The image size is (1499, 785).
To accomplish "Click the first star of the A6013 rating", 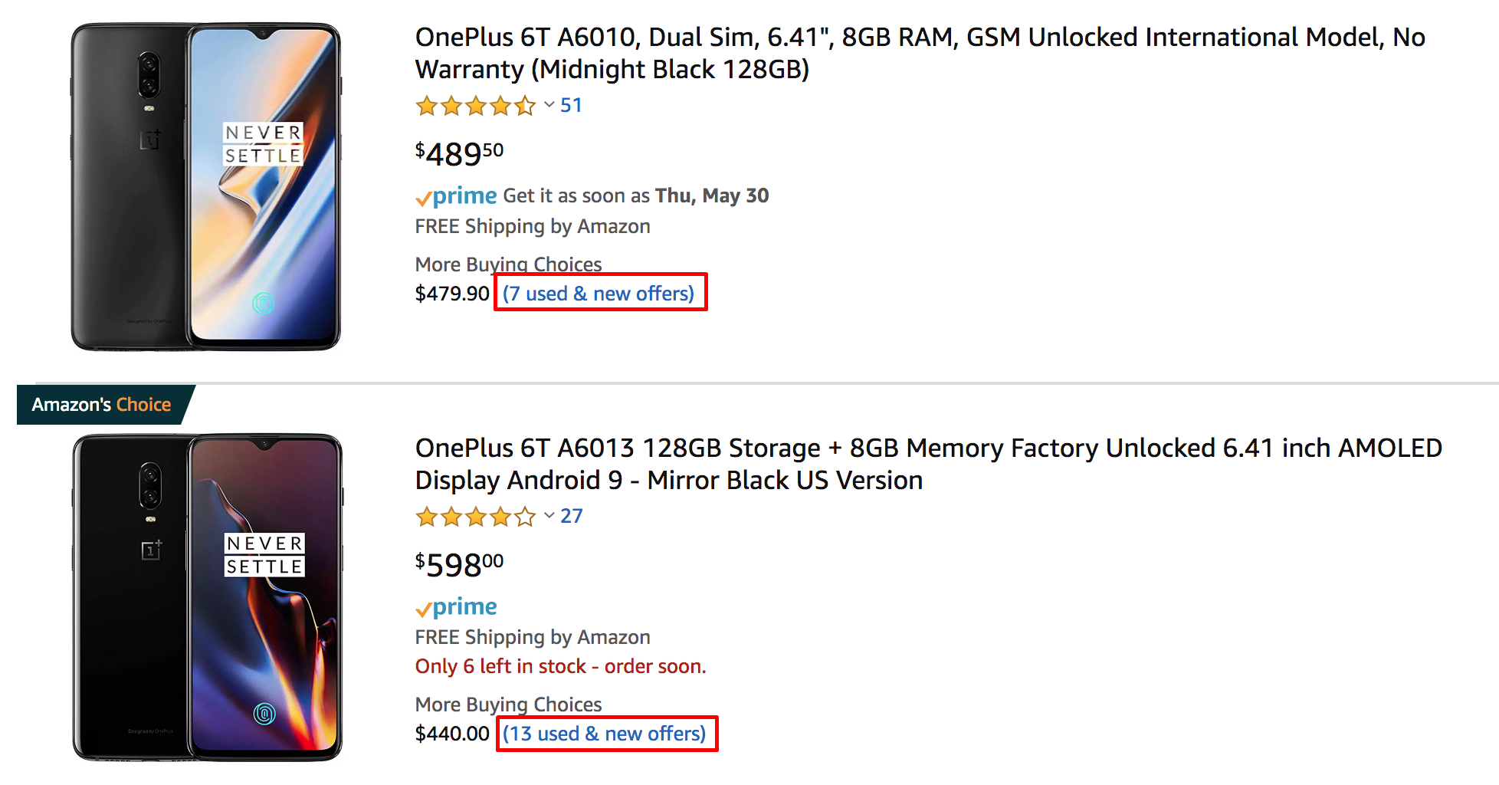I will pyautogui.click(x=426, y=517).
